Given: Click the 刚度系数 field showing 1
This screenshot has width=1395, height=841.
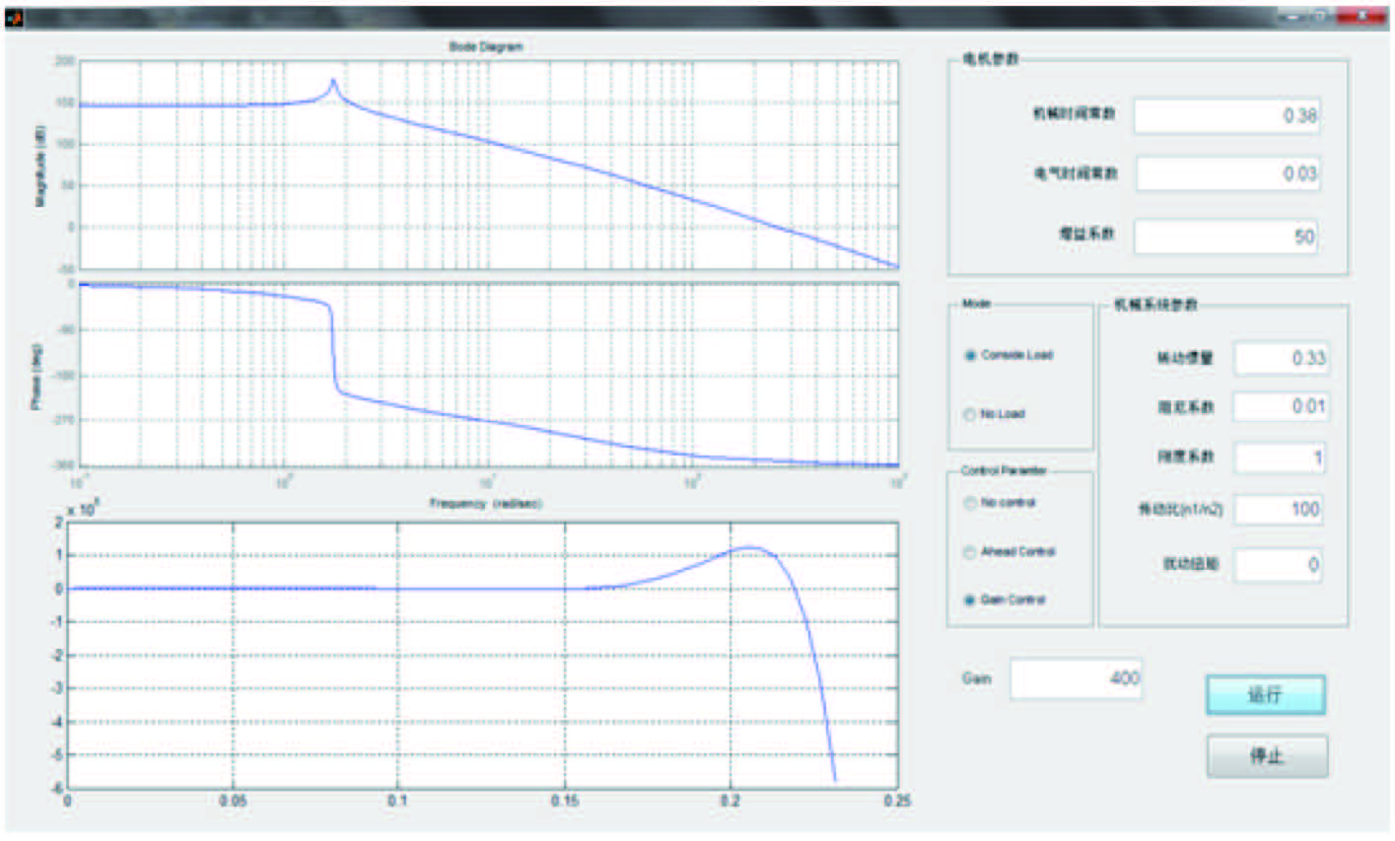Looking at the screenshot, I should coord(1280,457).
